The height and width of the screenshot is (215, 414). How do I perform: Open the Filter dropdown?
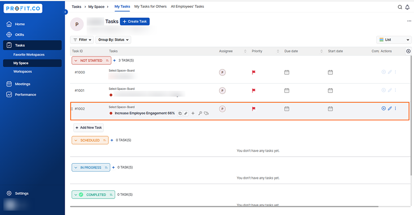click(x=82, y=40)
